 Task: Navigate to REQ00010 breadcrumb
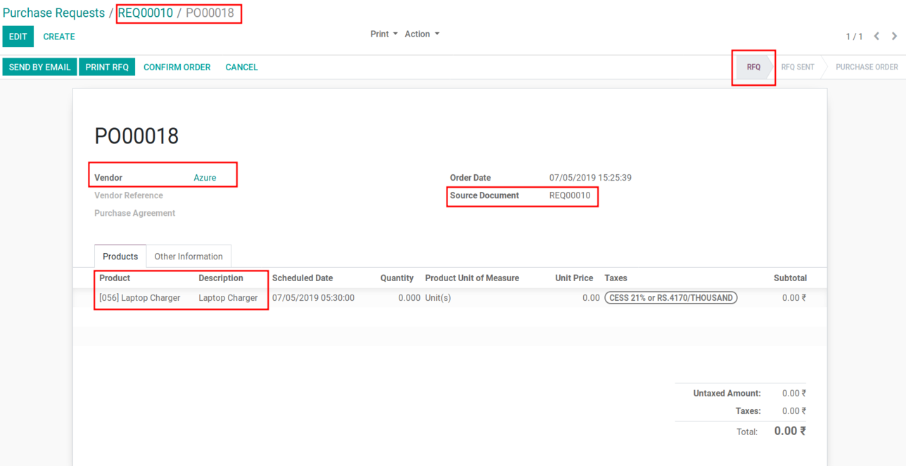pyautogui.click(x=146, y=13)
